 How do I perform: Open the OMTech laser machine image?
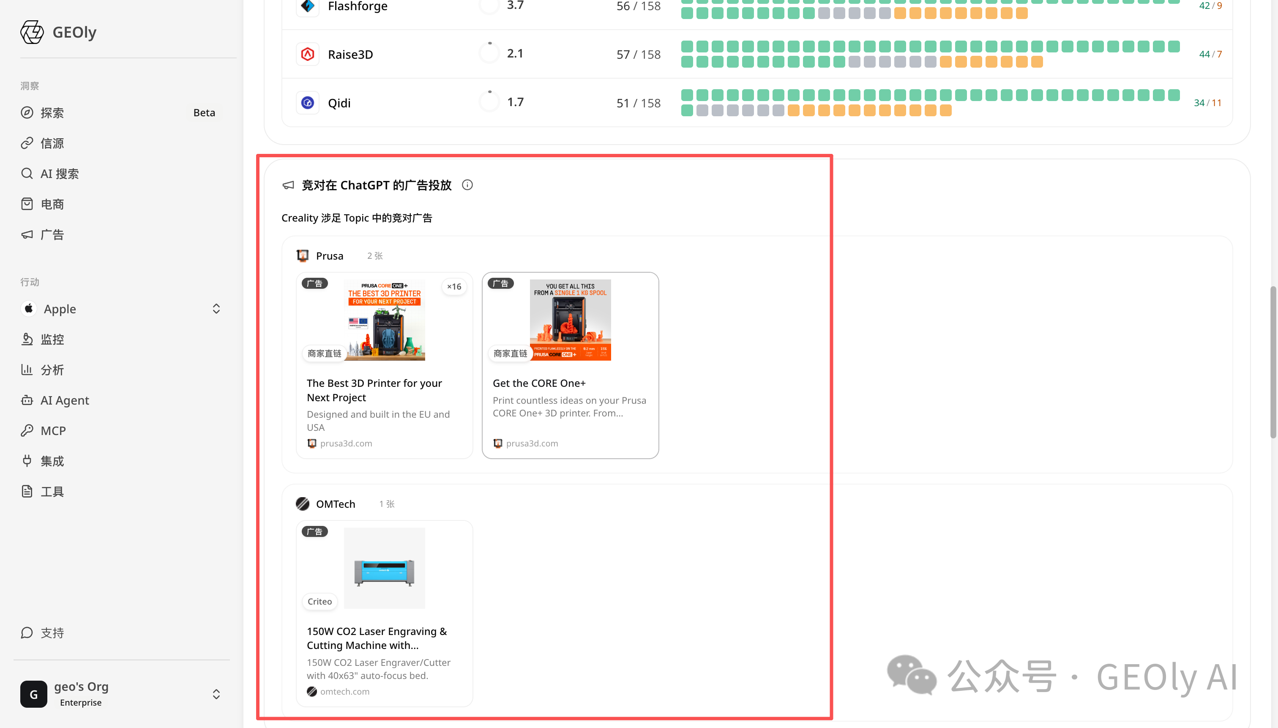pos(384,568)
